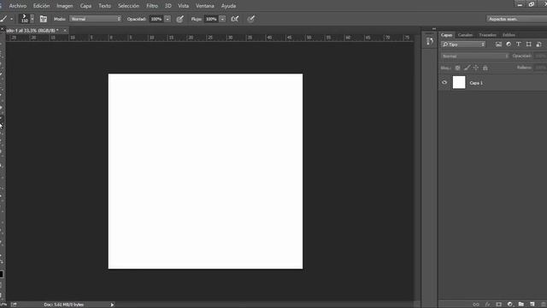Click the Opacidad 100% value field
The width and height of the screenshot is (547, 308).
coord(156,19)
